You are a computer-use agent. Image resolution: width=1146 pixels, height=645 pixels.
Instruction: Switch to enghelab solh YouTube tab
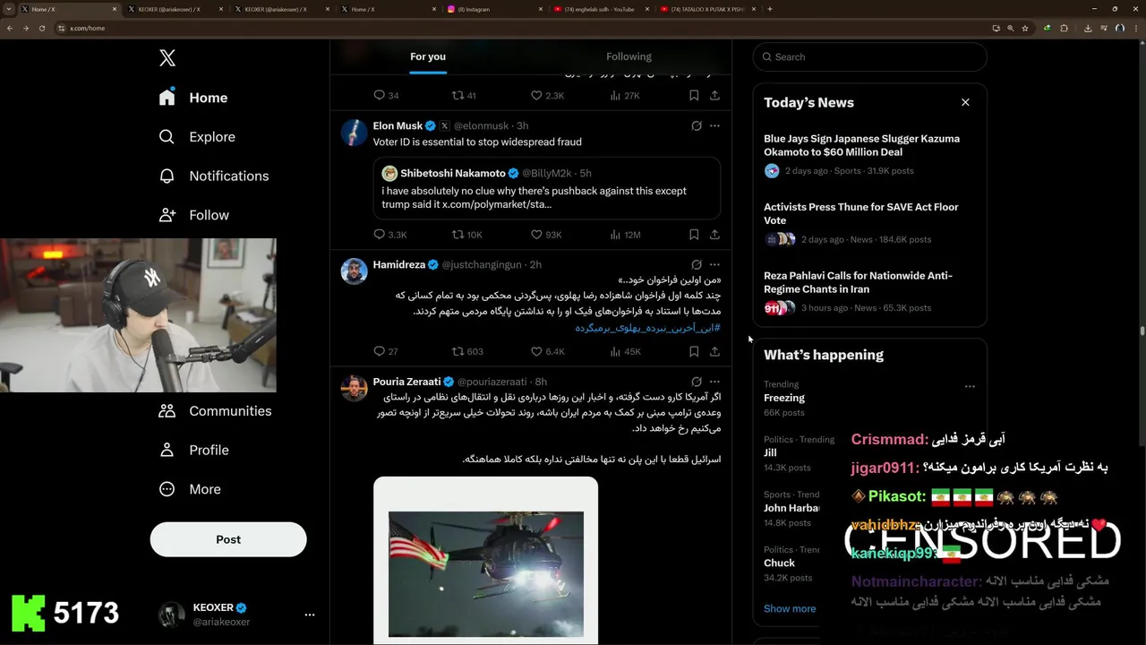(601, 9)
